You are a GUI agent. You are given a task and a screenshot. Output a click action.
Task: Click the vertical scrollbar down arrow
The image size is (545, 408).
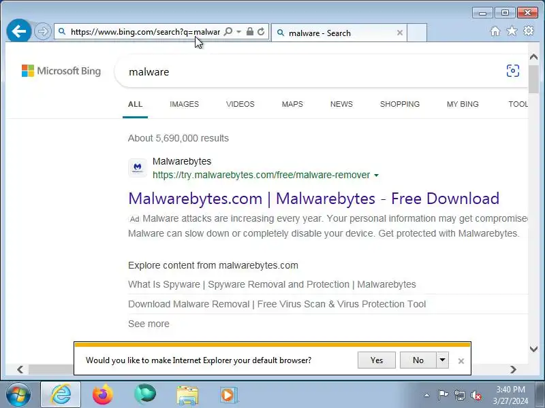(533, 349)
